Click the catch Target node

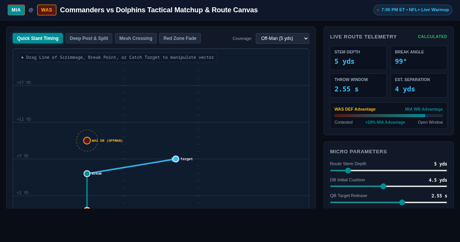pos(176,159)
